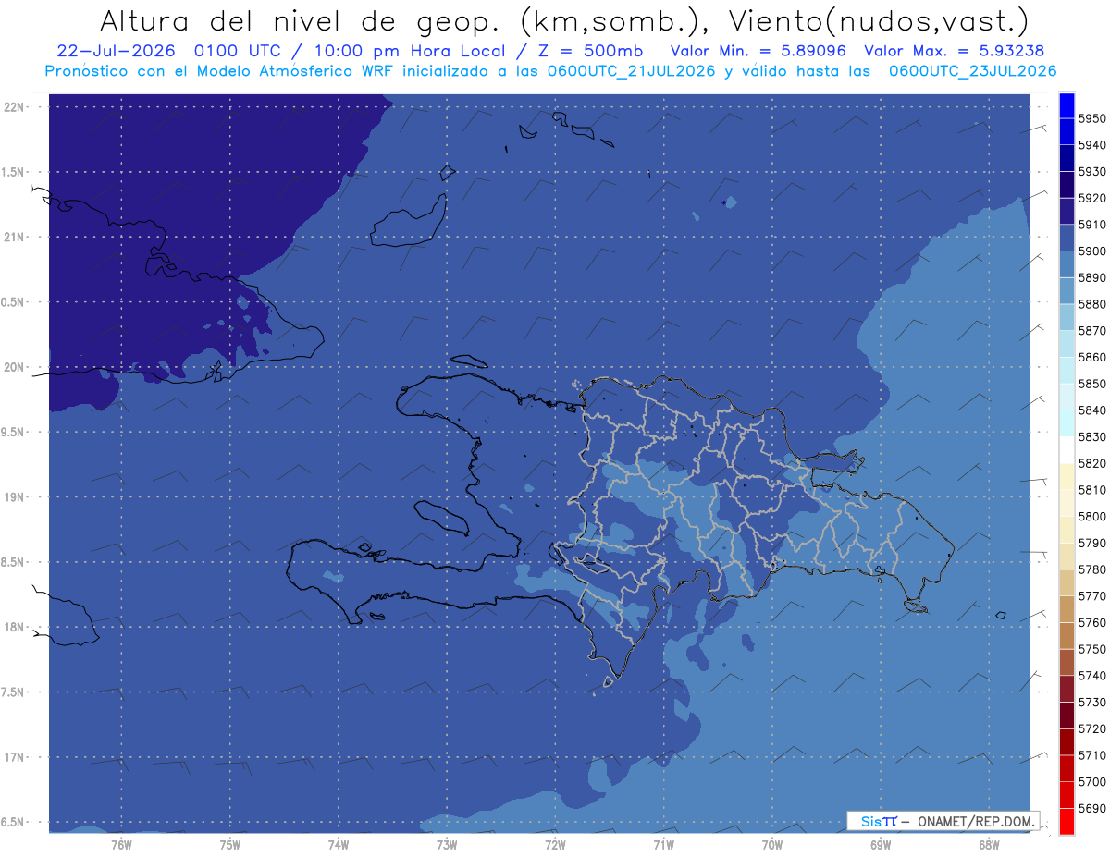Pick the light cyan swatch between 5830 and 5840
Image resolution: width=1110 pixels, height=857 pixels.
pos(1067,423)
